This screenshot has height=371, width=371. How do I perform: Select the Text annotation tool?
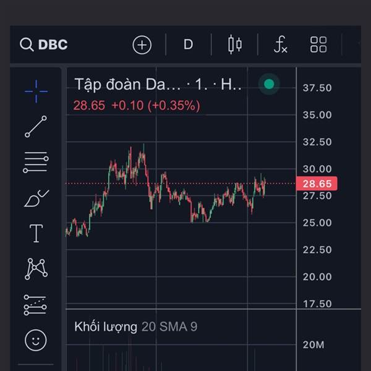point(36,233)
